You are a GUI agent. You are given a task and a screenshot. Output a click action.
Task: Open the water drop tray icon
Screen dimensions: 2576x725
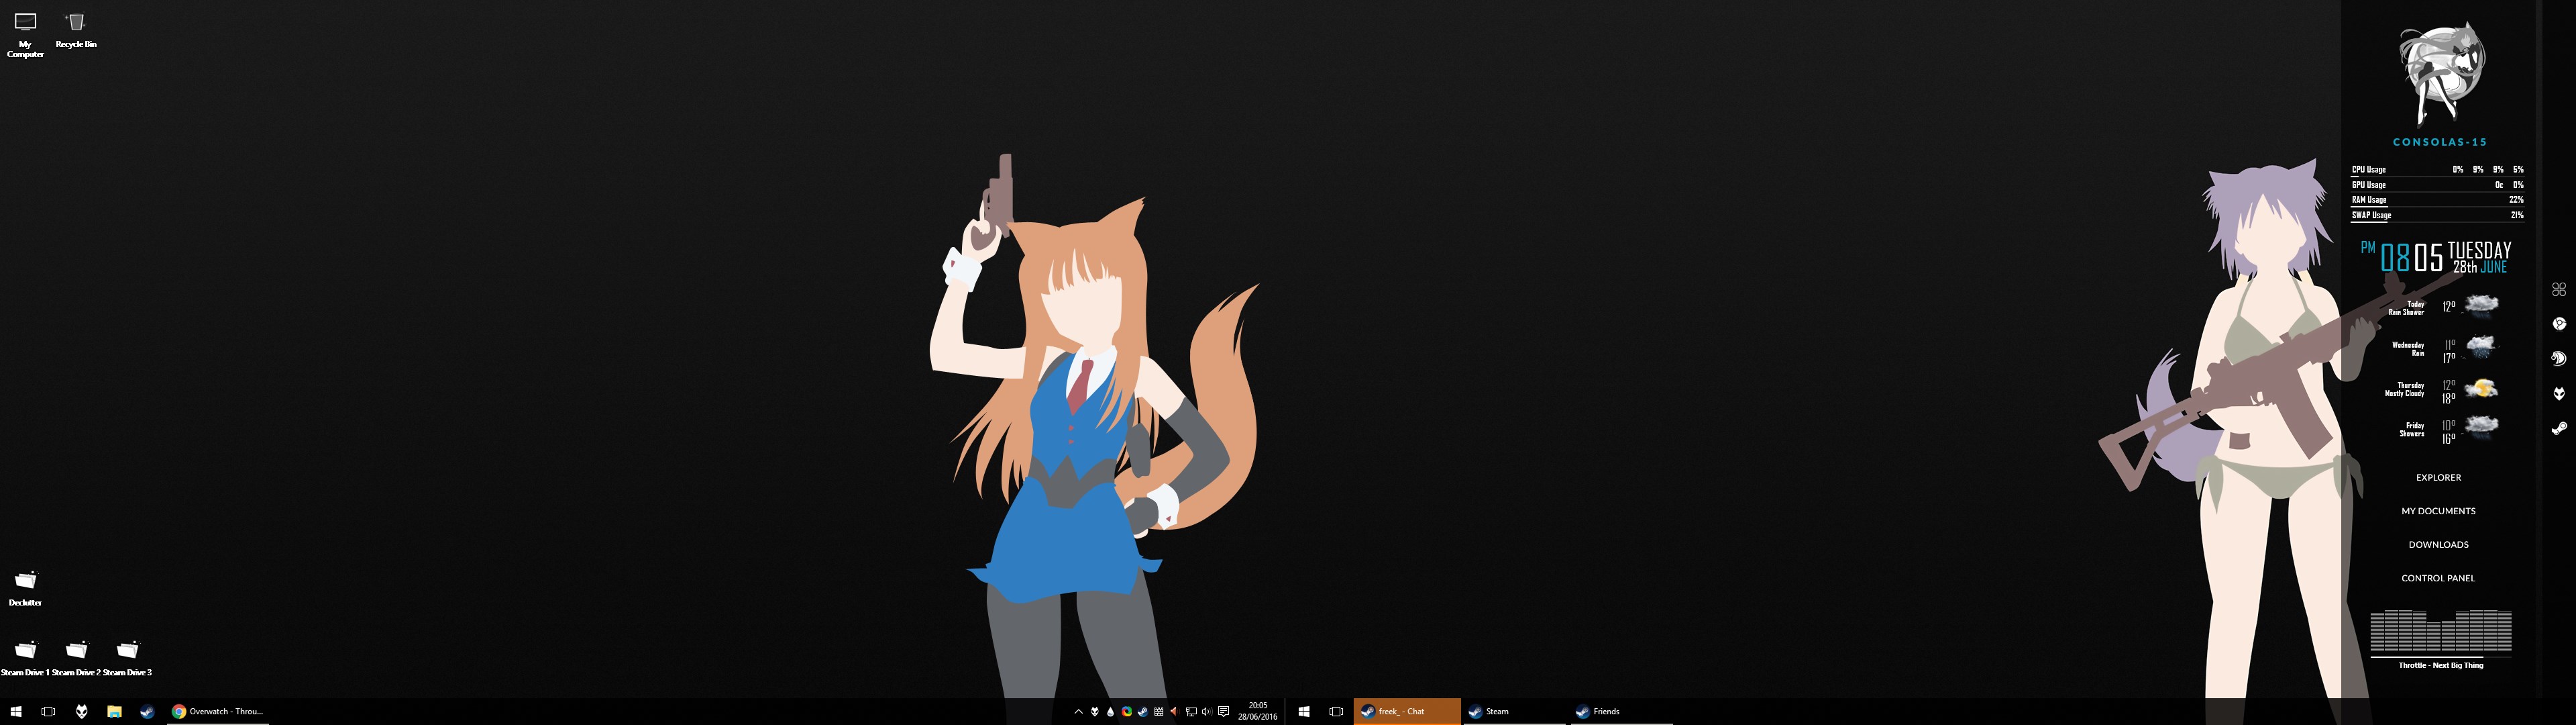click(x=1110, y=712)
